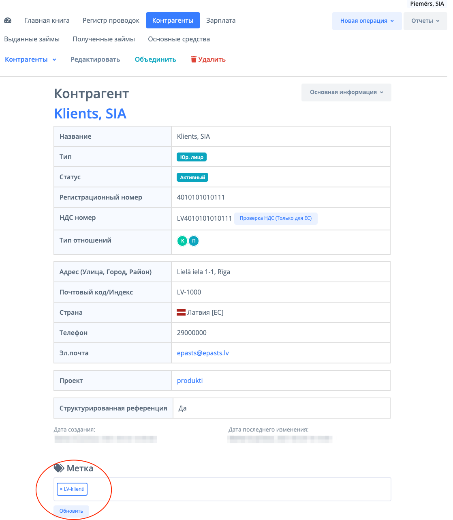Screen dimensions: 453x520
Task: Click the Проверка НДС button
Action: tap(276, 218)
